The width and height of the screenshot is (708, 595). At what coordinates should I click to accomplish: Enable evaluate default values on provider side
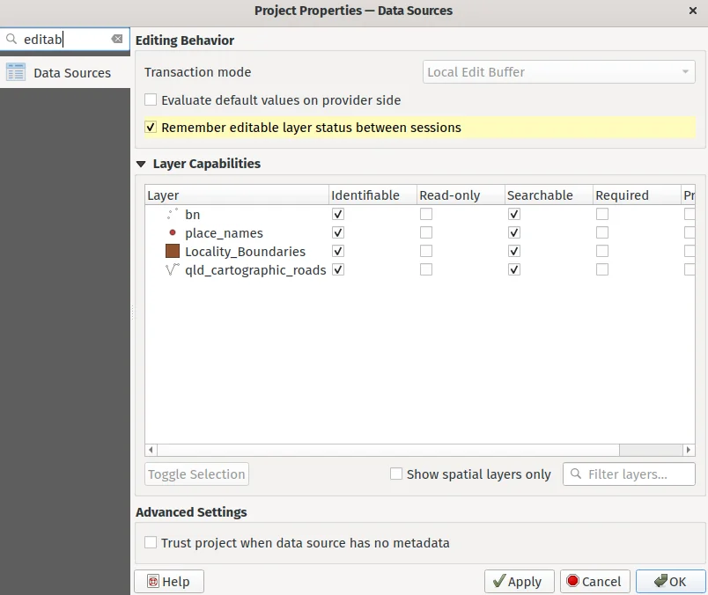point(151,100)
